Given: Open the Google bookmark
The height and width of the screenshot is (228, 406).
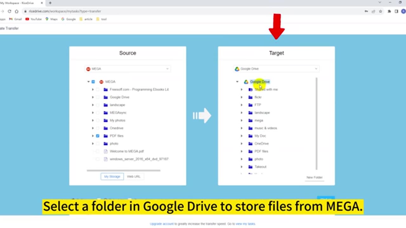Looking at the screenshot, I should coord(69,19).
